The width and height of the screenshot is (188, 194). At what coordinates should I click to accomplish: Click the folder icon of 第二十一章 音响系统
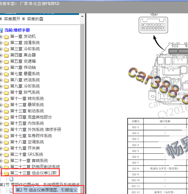click(6, 161)
